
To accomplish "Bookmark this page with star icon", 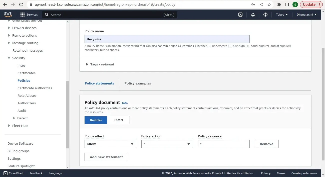I will coord(269,5).
